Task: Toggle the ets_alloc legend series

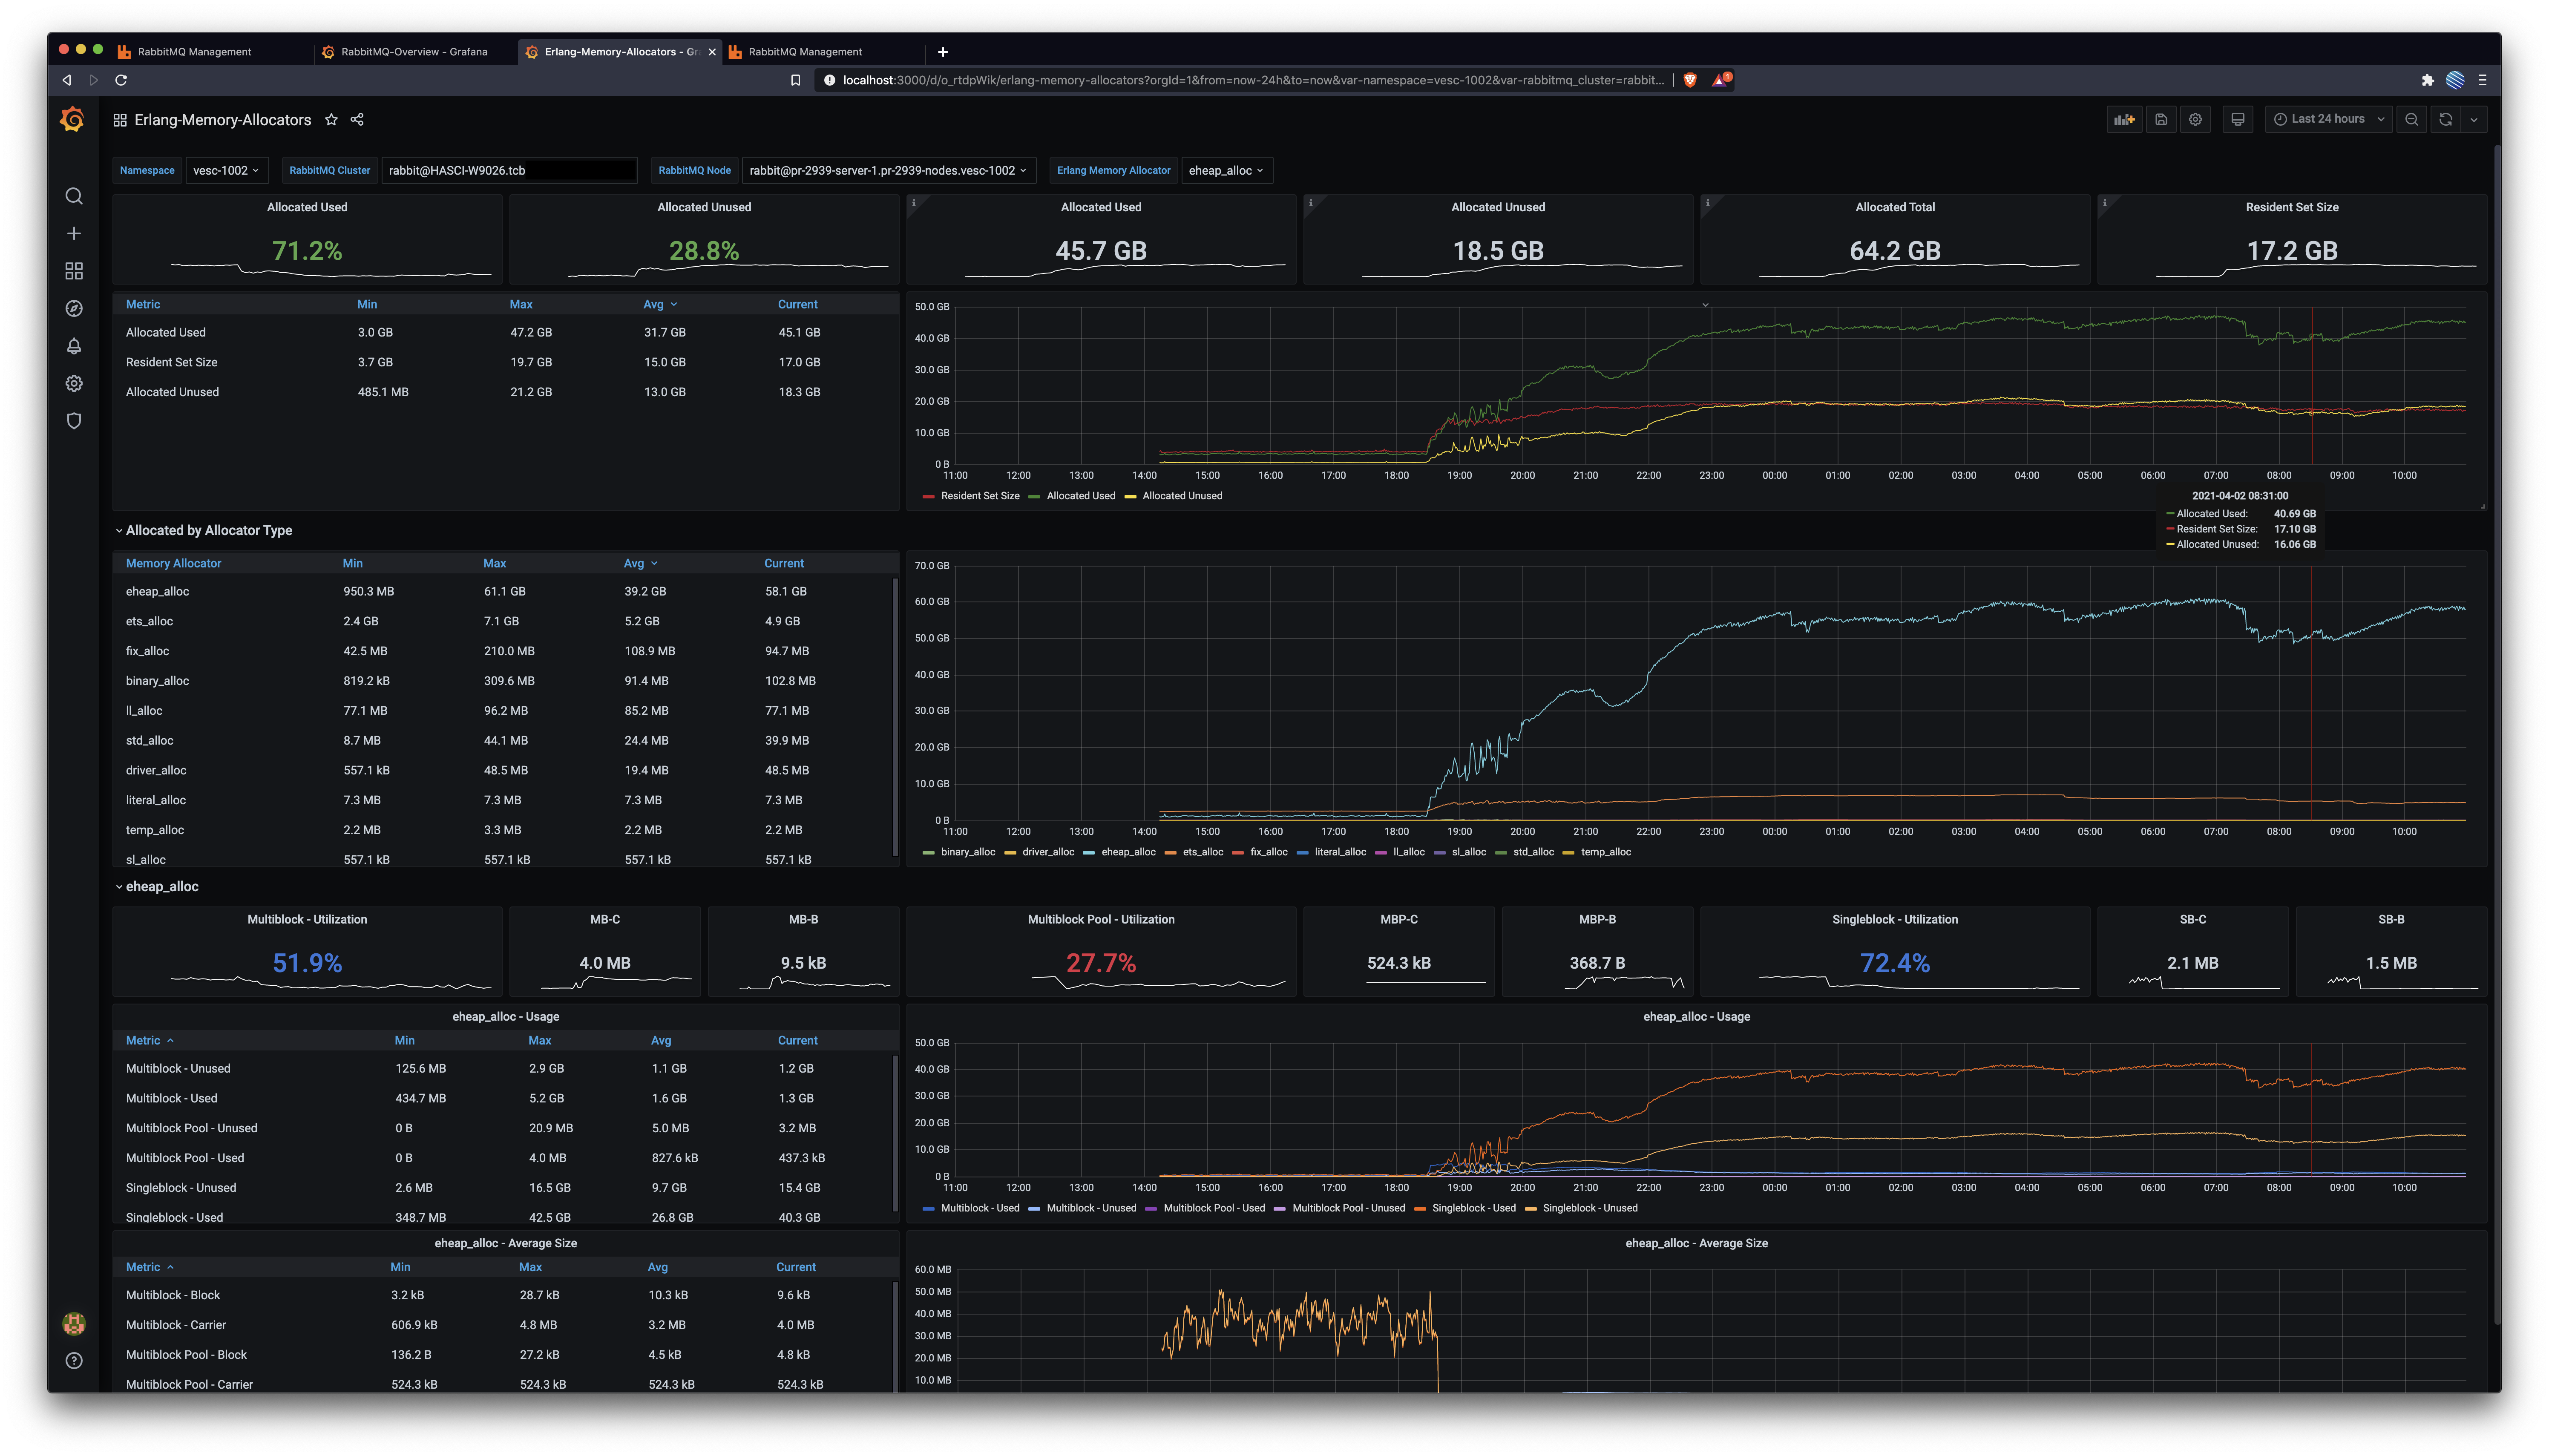Action: 1202,852
